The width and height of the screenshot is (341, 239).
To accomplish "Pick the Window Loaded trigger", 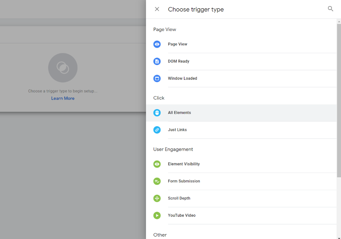I will coord(241,78).
